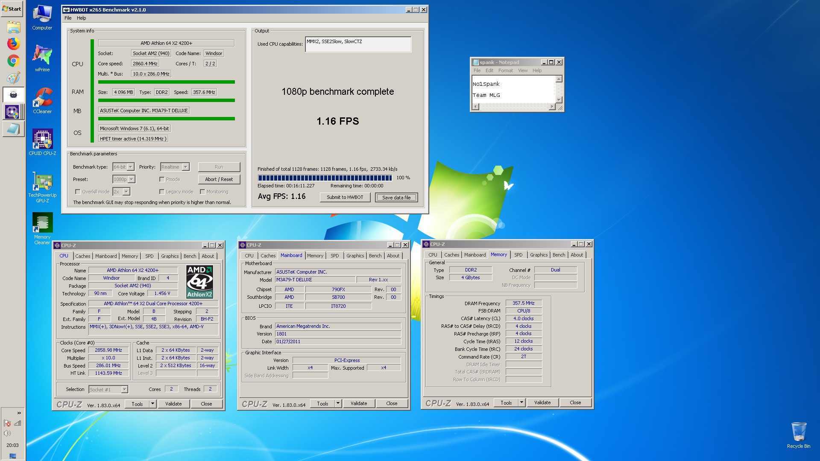Click the Show Desktop icon below the clock
The height and width of the screenshot is (461, 820).
pyautogui.click(x=13, y=456)
